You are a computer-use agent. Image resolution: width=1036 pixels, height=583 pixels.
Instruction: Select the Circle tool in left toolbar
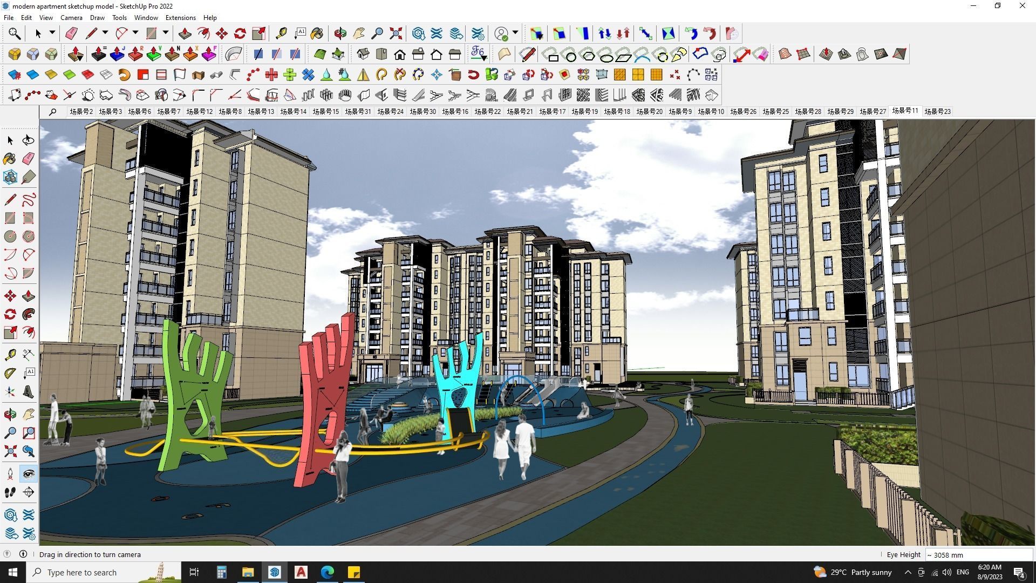pyautogui.click(x=10, y=236)
